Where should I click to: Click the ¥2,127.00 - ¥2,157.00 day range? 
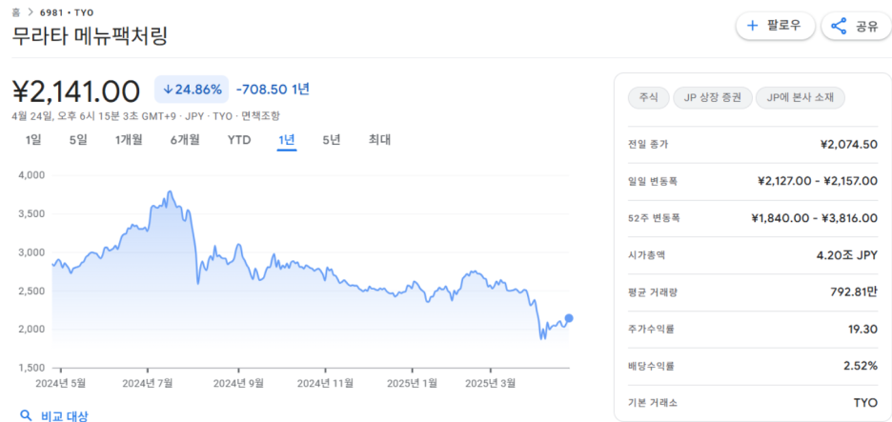[x=818, y=181]
